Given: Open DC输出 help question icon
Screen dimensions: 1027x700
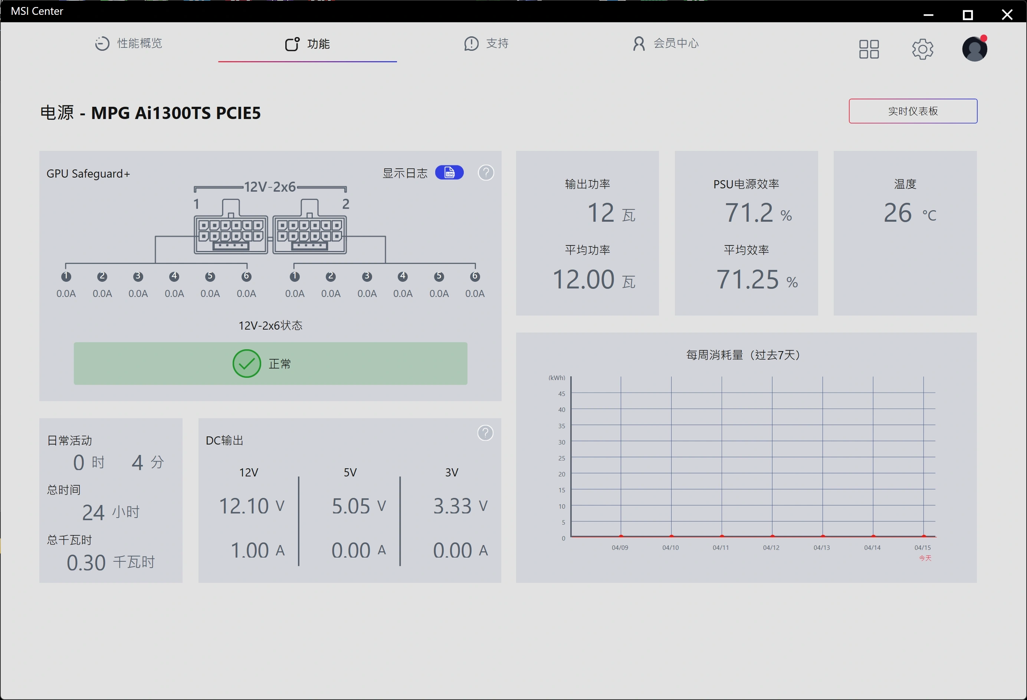Looking at the screenshot, I should pyautogui.click(x=485, y=433).
